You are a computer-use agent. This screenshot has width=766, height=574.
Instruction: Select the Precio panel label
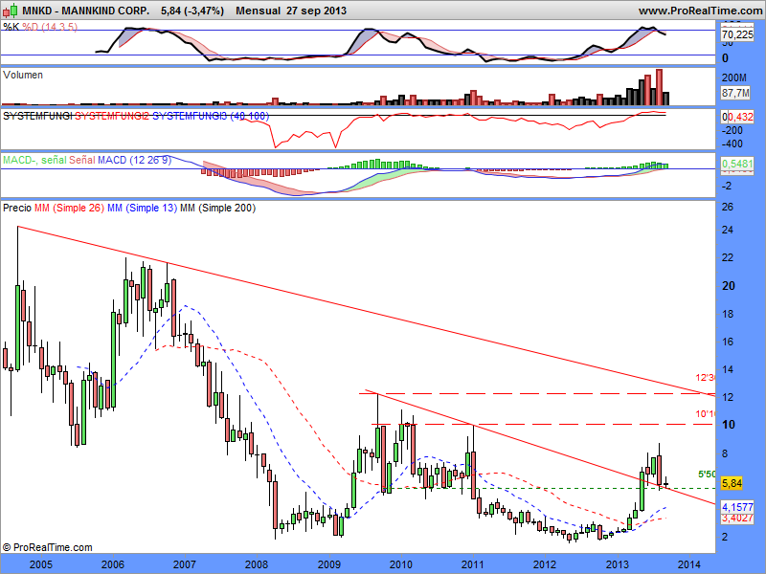click(x=17, y=208)
